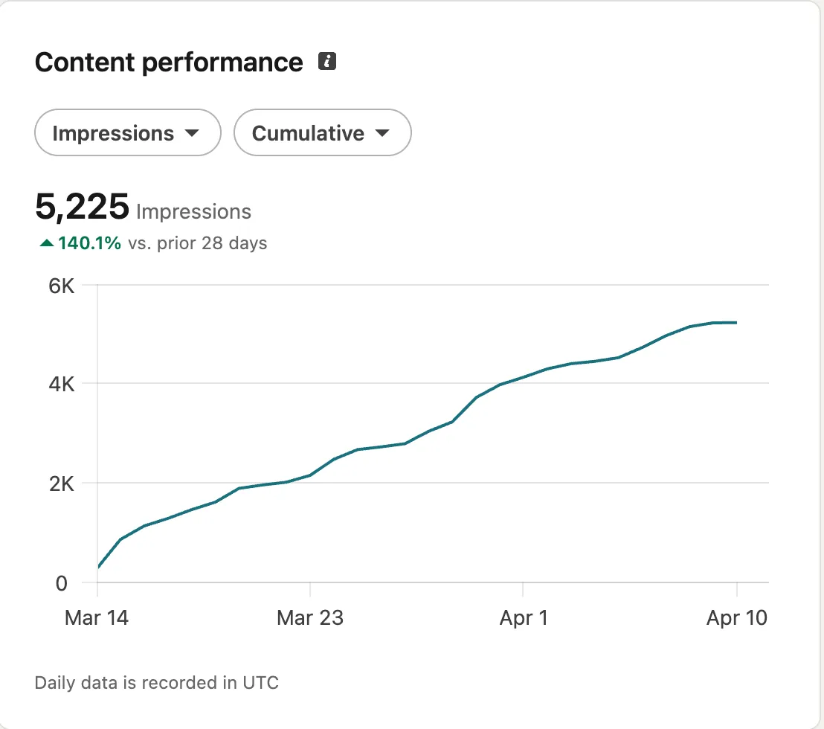Click the Impressions label near the total

click(195, 212)
